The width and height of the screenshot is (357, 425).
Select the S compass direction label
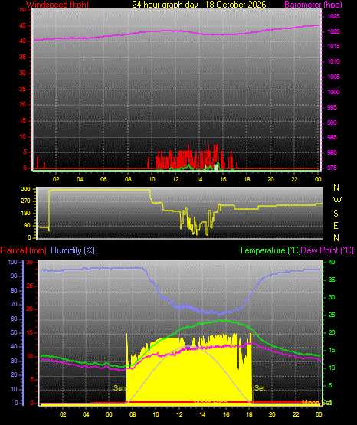[x=336, y=214]
